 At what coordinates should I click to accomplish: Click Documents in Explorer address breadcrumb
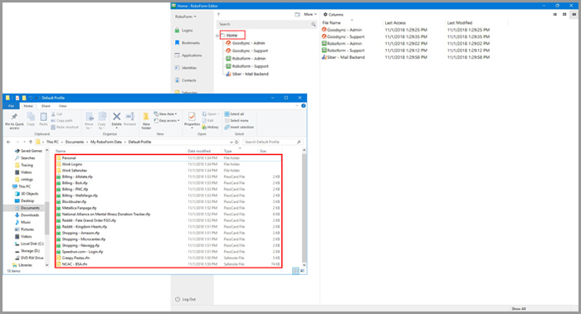[x=75, y=142]
